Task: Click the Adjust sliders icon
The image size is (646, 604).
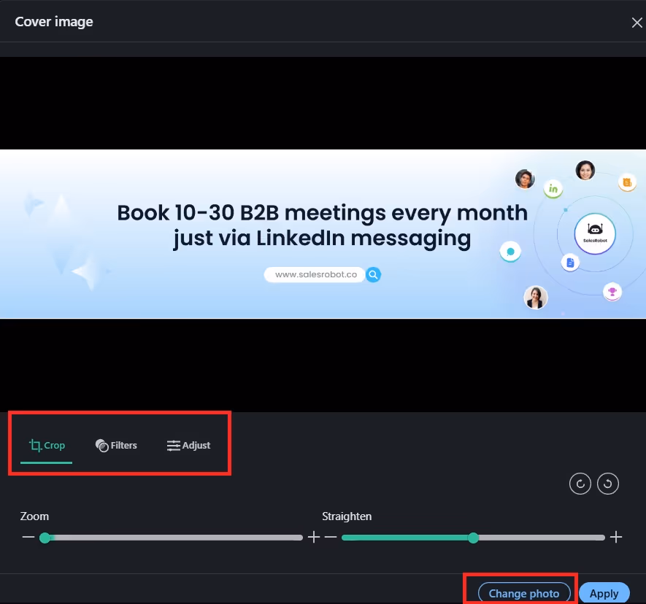Action: [x=173, y=445]
